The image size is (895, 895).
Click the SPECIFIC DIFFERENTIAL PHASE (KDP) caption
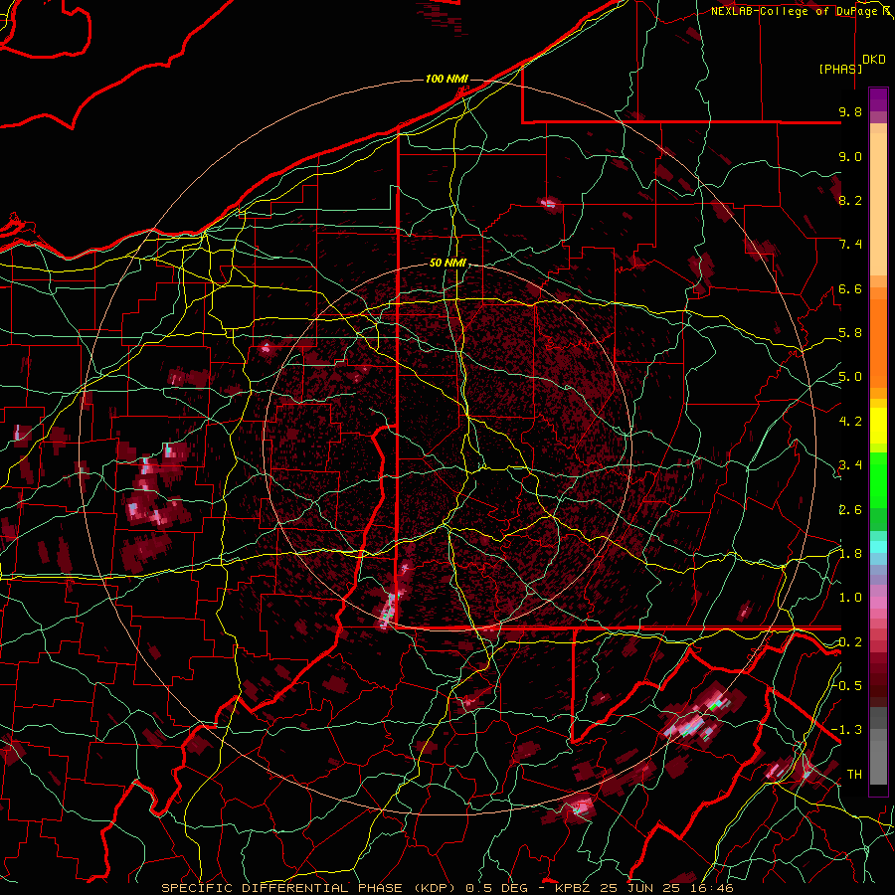[x=310, y=888]
